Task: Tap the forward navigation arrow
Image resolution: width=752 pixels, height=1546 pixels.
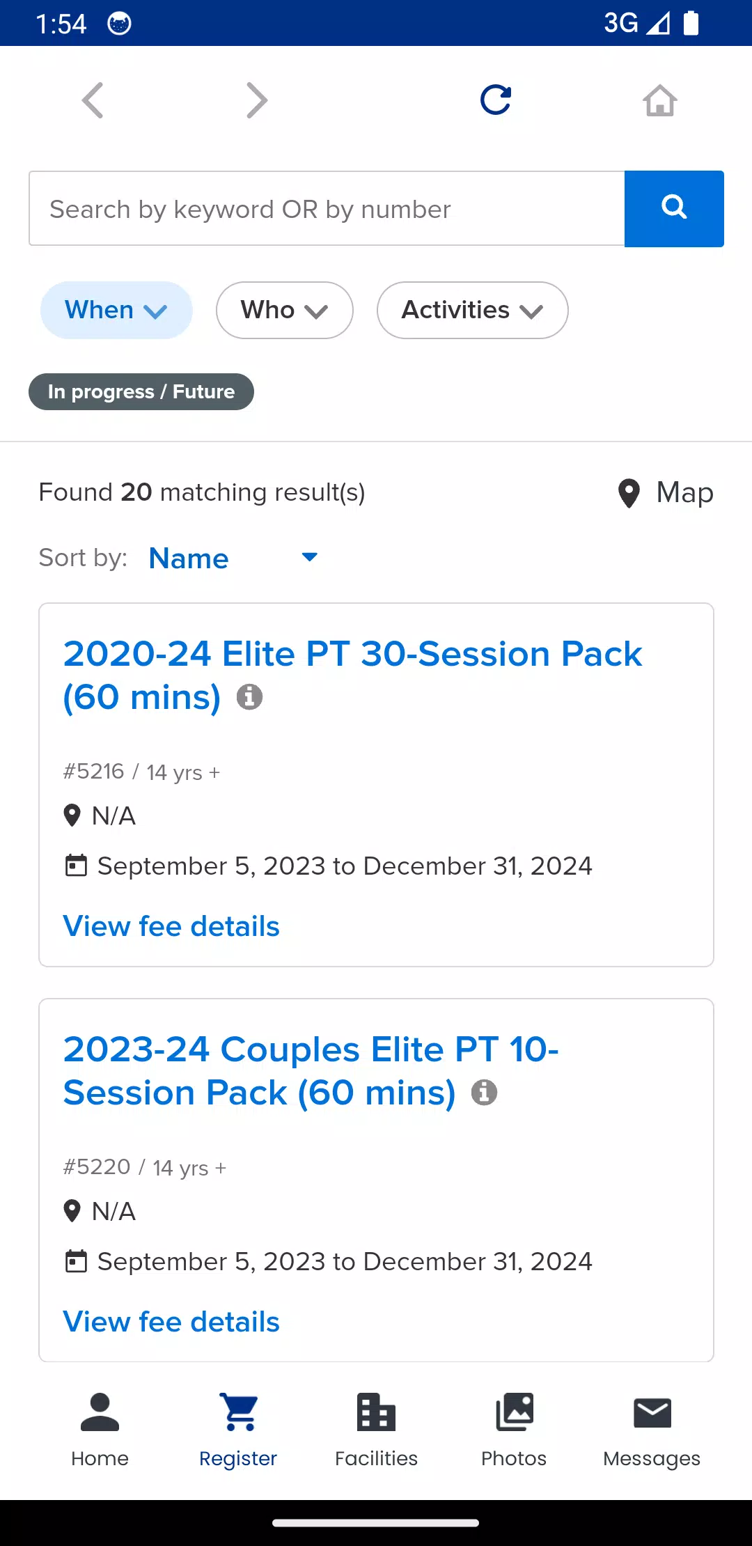Action: pos(257,100)
